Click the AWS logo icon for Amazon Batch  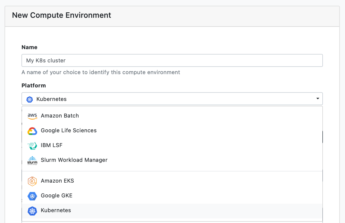(32, 116)
